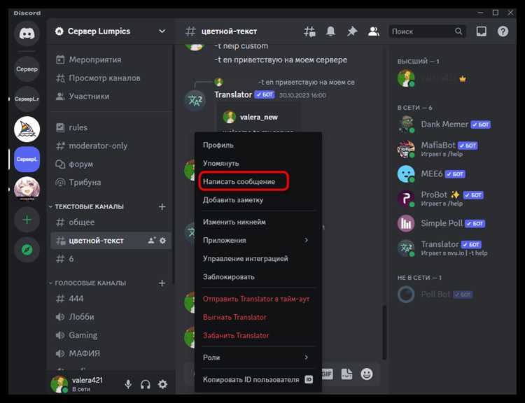Explore discoverable servers compass icon
Image resolution: width=525 pixels, height=403 pixels.
(x=27, y=250)
